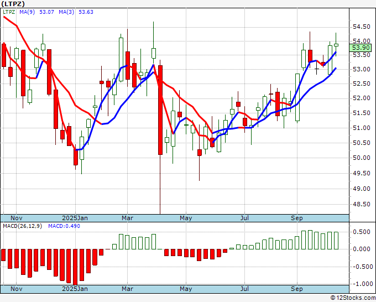The image size is (376, 302).
Task: Select the LTPZ legend label
Action: [x=9, y=12]
